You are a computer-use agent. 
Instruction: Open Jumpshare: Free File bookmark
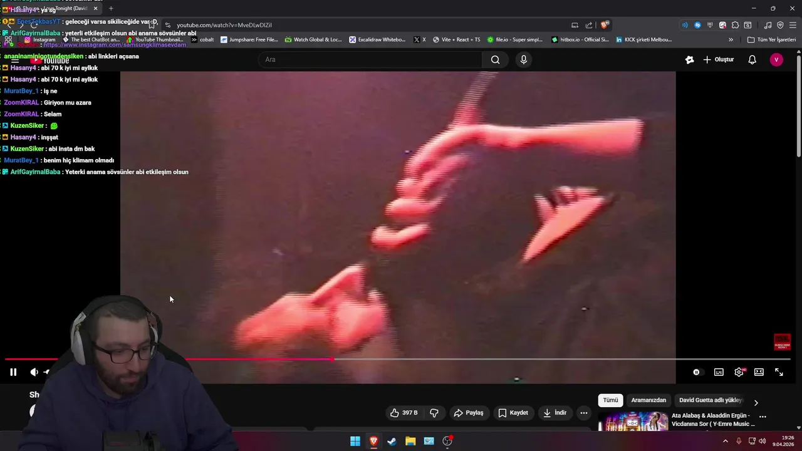(249, 39)
